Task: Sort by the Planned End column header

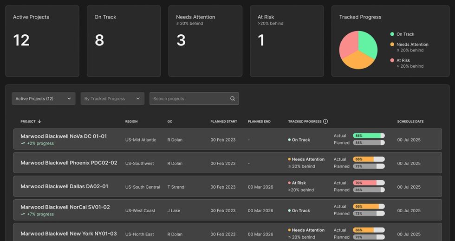Action: point(259,121)
